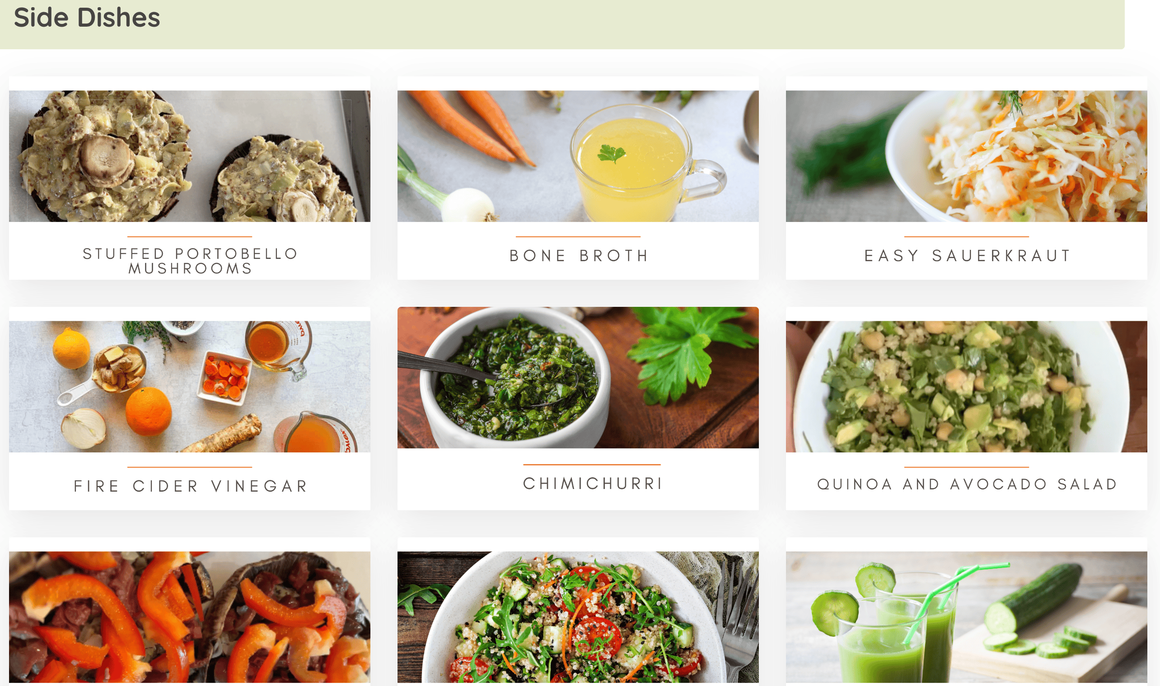1160x686 pixels.
Task: Open the Easy Sauerkraut photo
Action: (x=966, y=156)
